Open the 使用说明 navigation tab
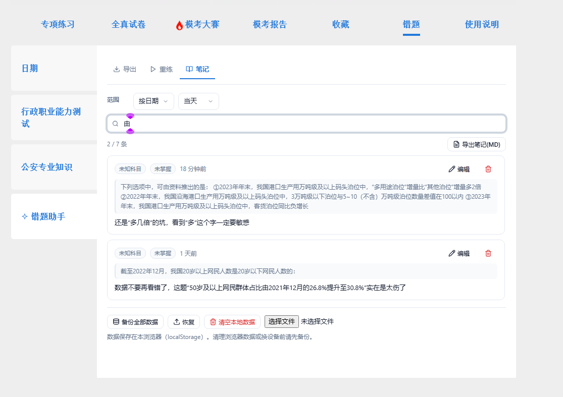Screen dimensions: 563x397 (x=482, y=24)
